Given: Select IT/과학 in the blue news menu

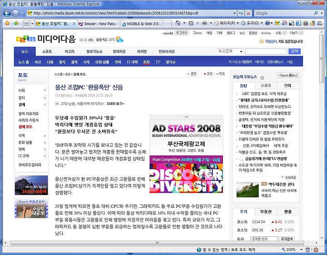Looking at the screenshot, I should point(132,62).
